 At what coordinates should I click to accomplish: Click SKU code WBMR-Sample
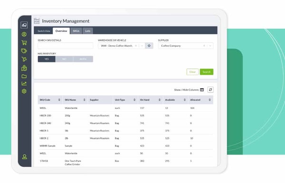[x=47, y=146]
